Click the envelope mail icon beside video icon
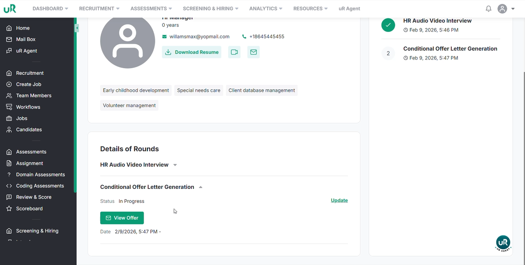 click(x=254, y=52)
